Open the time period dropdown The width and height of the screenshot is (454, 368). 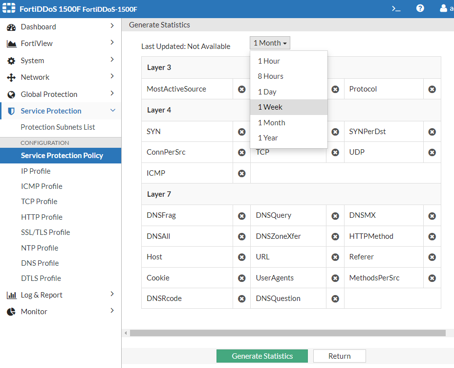270,43
